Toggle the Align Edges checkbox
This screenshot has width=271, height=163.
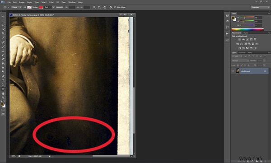tap(115, 7)
